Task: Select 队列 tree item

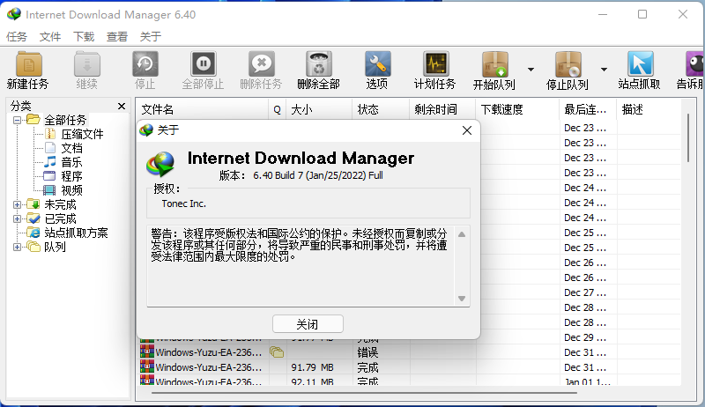Action: 55,247
